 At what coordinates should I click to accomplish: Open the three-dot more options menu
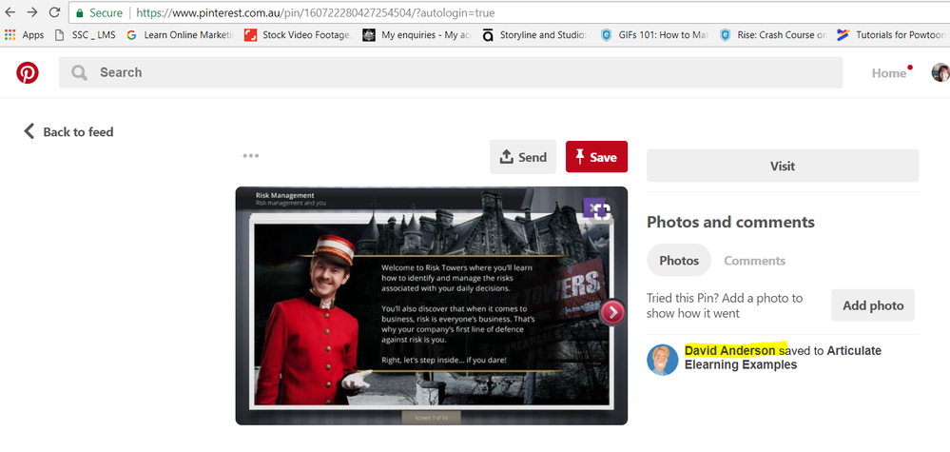(251, 156)
